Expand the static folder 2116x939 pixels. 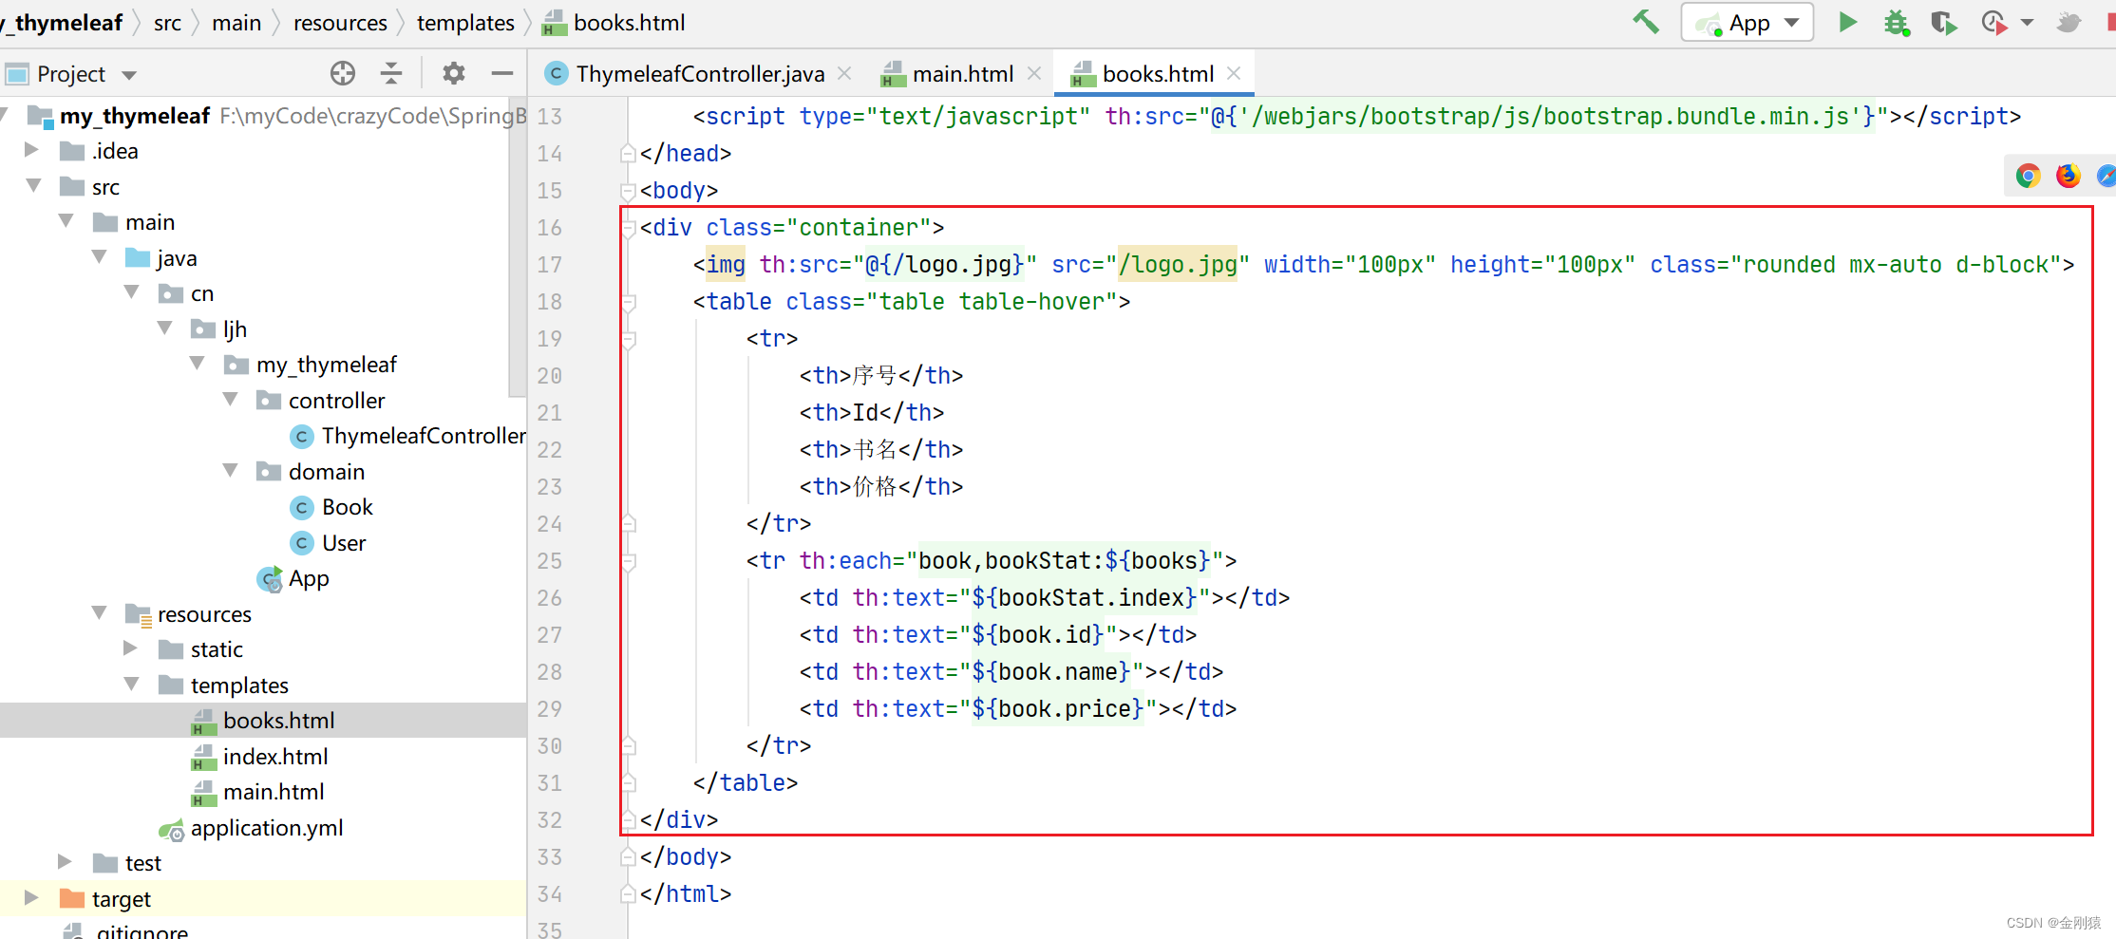(130, 648)
